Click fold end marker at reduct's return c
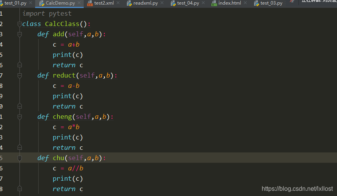The image size is (337, 196). (19, 106)
